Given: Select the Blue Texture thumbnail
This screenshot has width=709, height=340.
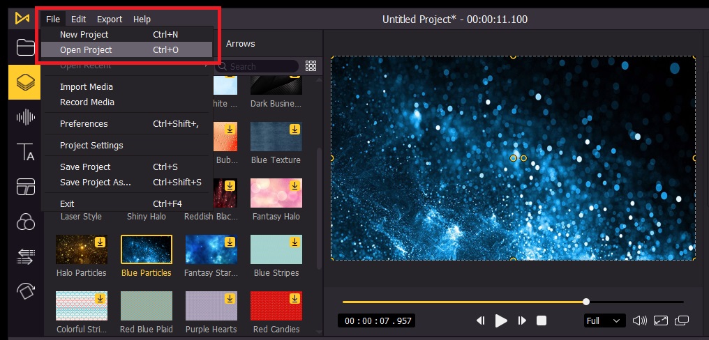Looking at the screenshot, I should pos(276,137).
